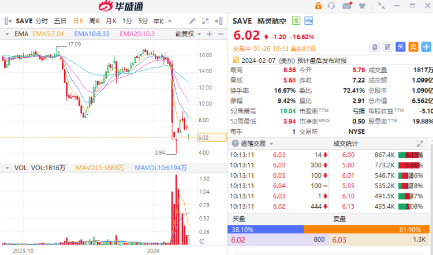Open the messages envelope icon
This screenshot has width=433, height=255.
(x=347, y=6)
